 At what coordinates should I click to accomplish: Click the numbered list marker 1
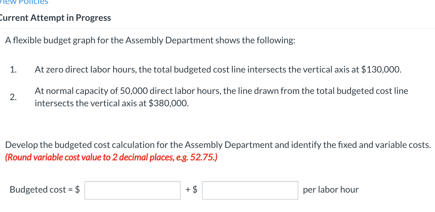[x=12, y=69]
